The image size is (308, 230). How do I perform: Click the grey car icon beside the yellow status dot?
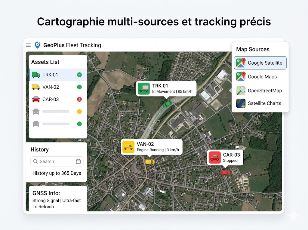(x=36, y=112)
